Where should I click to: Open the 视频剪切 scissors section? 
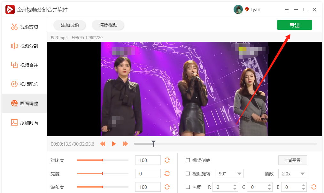[x=24, y=27]
